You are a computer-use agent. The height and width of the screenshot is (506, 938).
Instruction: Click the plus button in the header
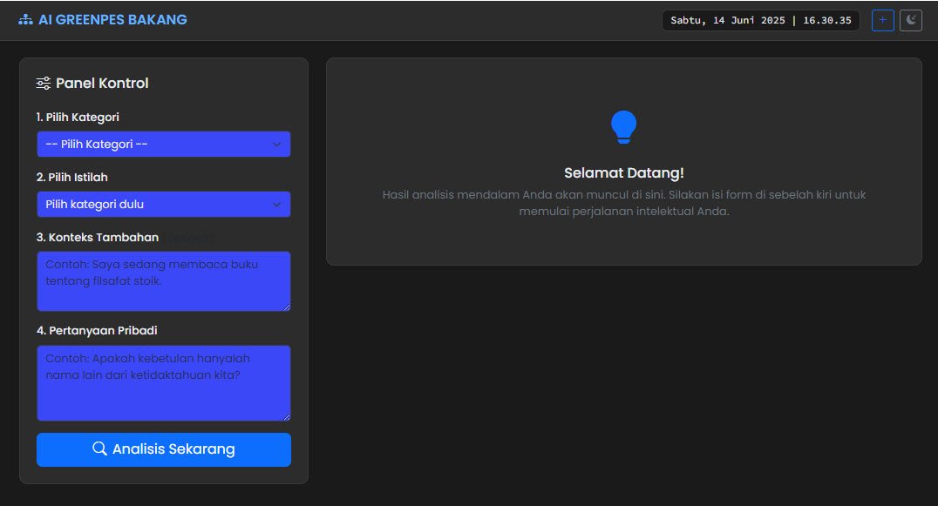click(882, 20)
